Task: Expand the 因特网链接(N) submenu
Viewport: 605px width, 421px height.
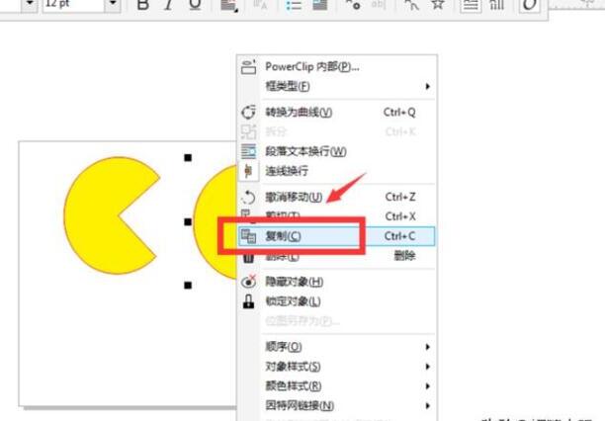Action: (336, 405)
